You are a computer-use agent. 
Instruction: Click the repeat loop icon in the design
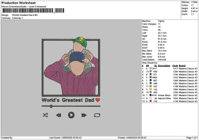click(x=97, y=115)
